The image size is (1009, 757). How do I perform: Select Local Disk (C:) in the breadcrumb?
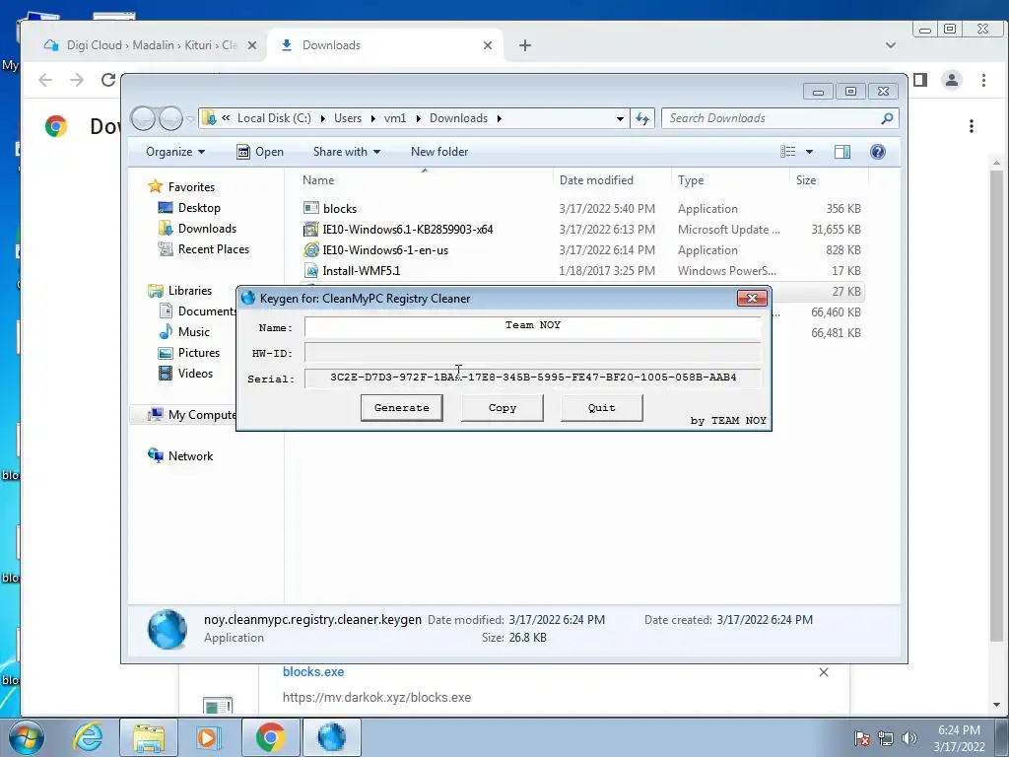pyautogui.click(x=274, y=118)
